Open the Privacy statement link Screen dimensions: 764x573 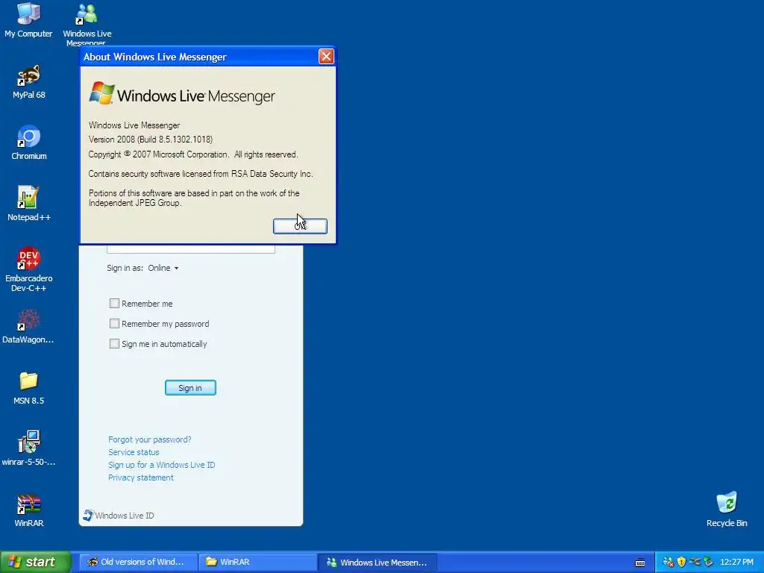pyautogui.click(x=141, y=477)
